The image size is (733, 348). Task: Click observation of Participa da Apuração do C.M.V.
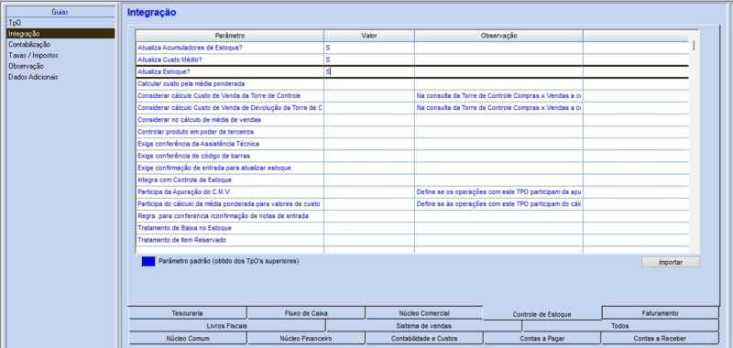click(x=498, y=192)
